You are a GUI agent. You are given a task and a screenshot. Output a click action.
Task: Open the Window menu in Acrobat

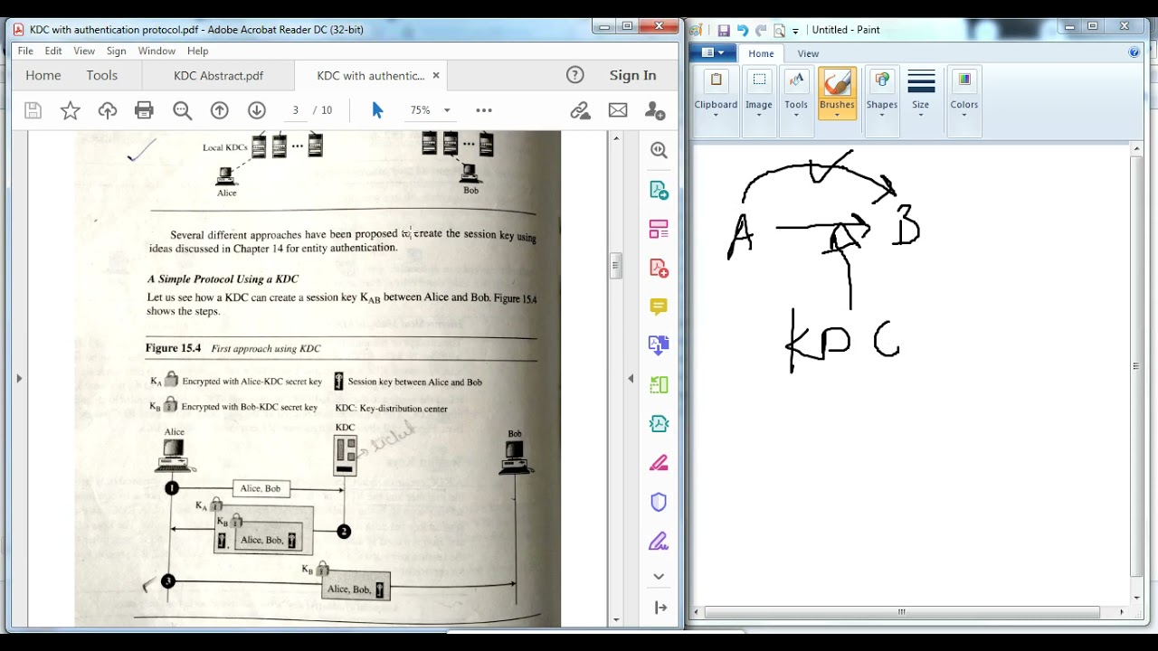(x=157, y=51)
